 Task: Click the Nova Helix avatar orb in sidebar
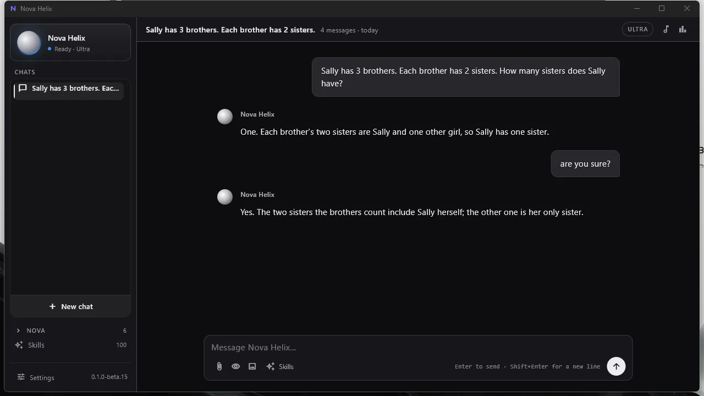[29, 42]
